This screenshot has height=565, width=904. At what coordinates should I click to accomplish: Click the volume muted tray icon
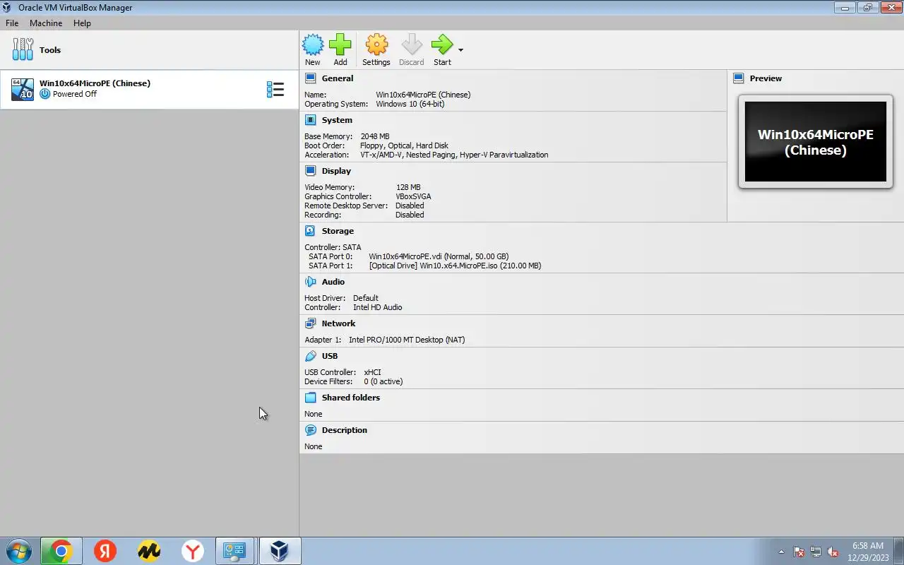point(833,552)
